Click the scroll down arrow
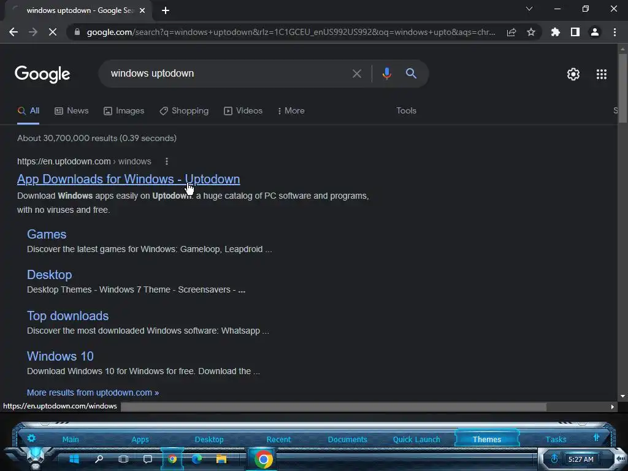The height and width of the screenshot is (471, 628). pos(622,396)
